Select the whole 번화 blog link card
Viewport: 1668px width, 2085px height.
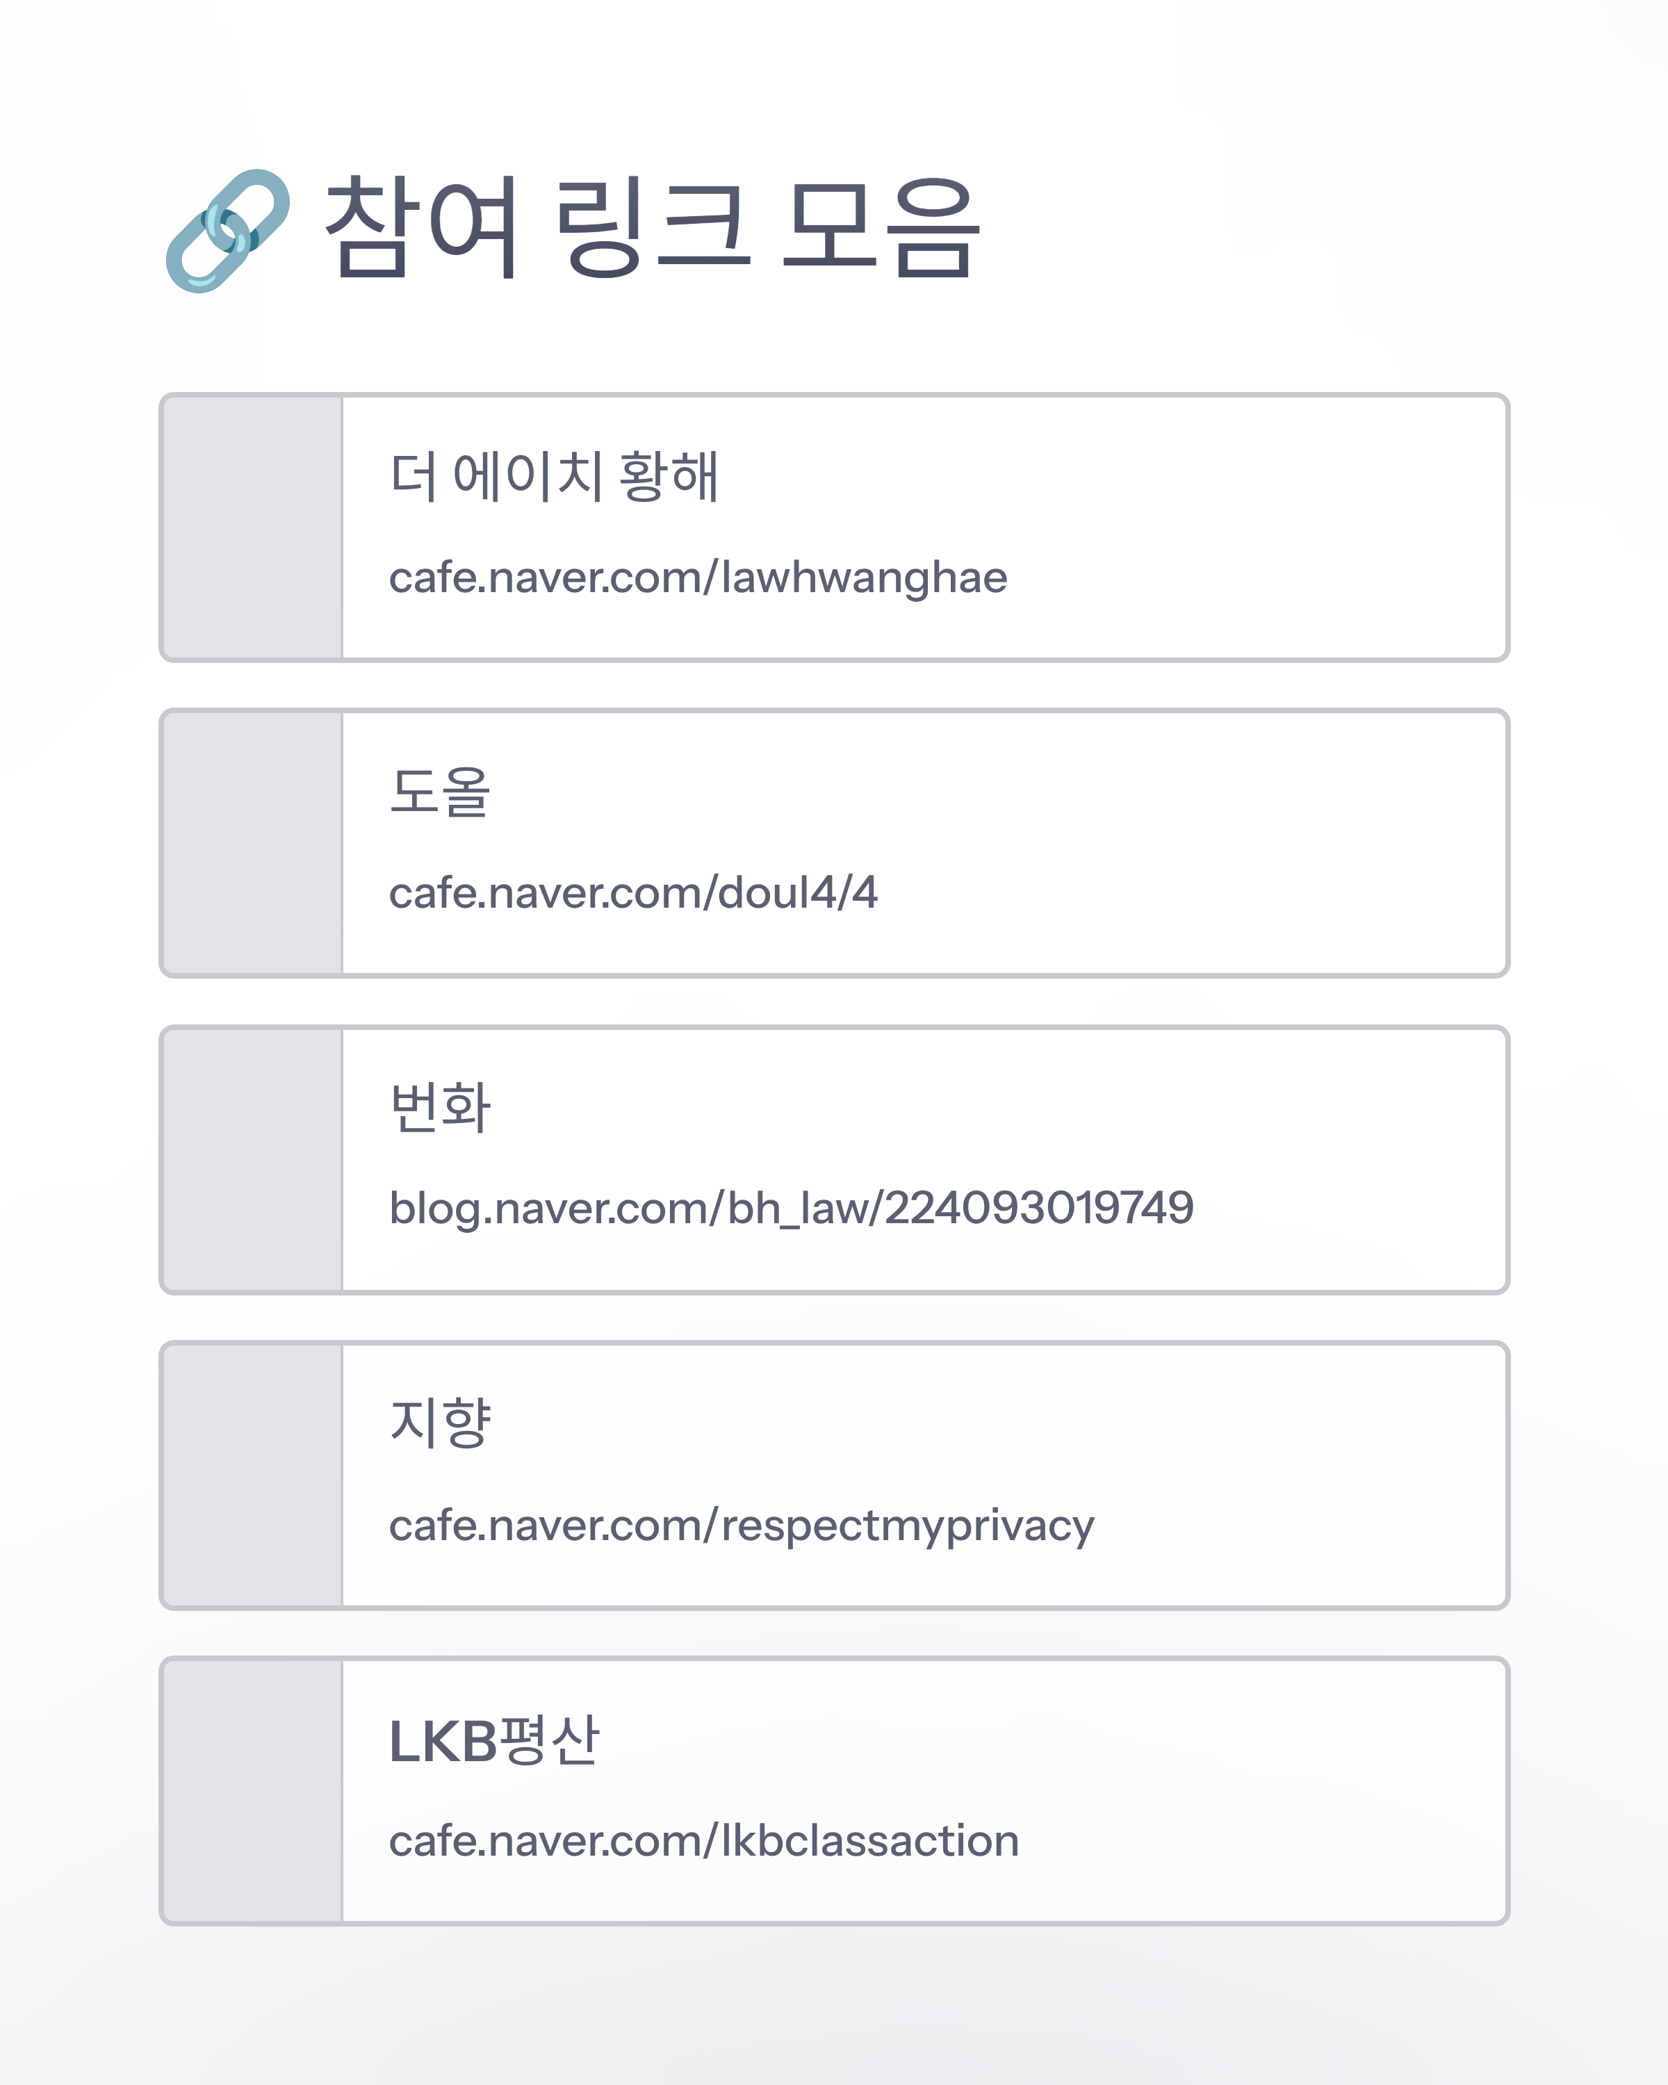pyautogui.click(x=835, y=1159)
